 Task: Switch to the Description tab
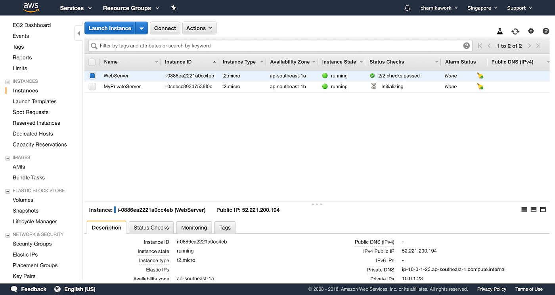tap(107, 228)
